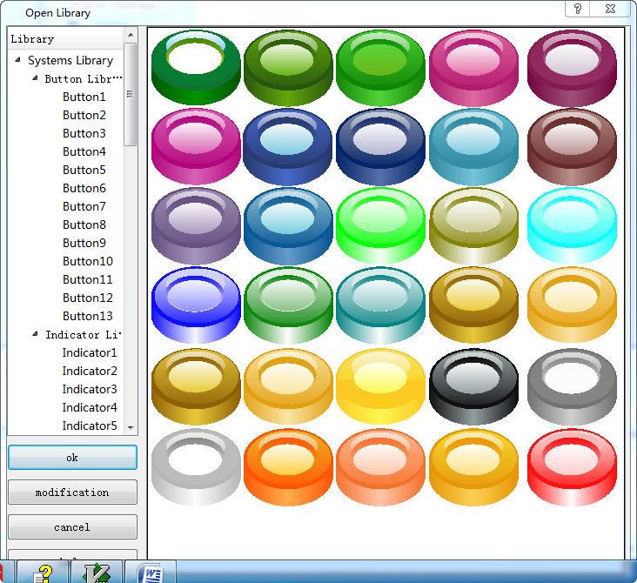The image size is (637, 583).
Task: Choose the navy blue button in second row
Action: click(380, 146)
